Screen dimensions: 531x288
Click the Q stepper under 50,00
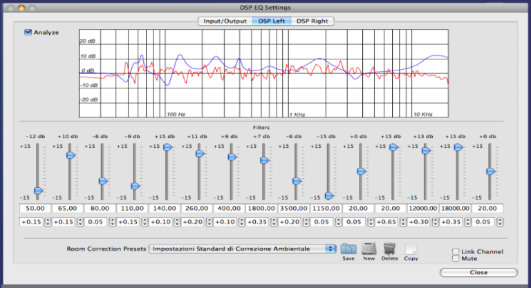click(48, 222)
